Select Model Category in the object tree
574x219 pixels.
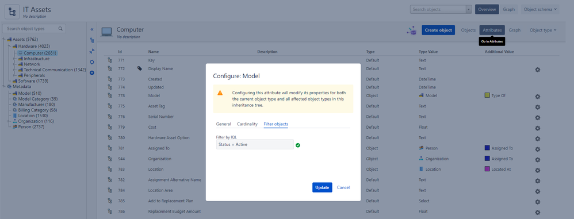38,99
